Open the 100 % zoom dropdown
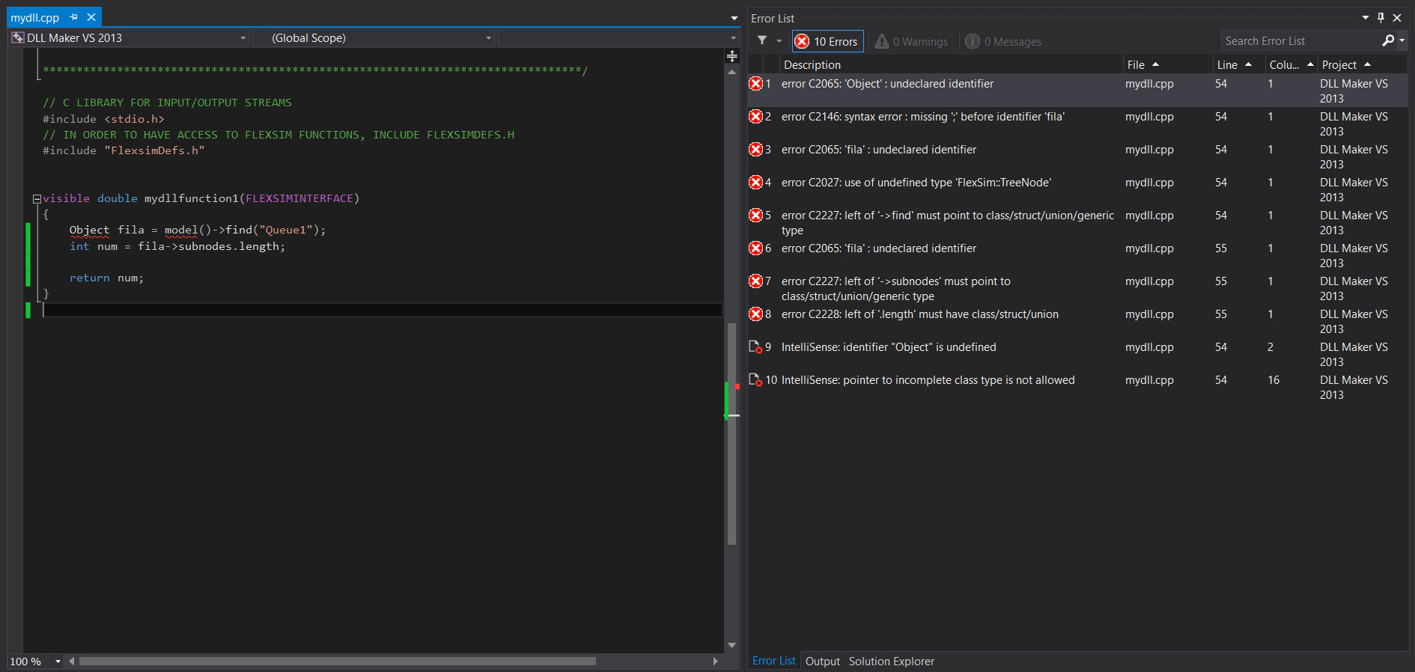 pos(58,662)
